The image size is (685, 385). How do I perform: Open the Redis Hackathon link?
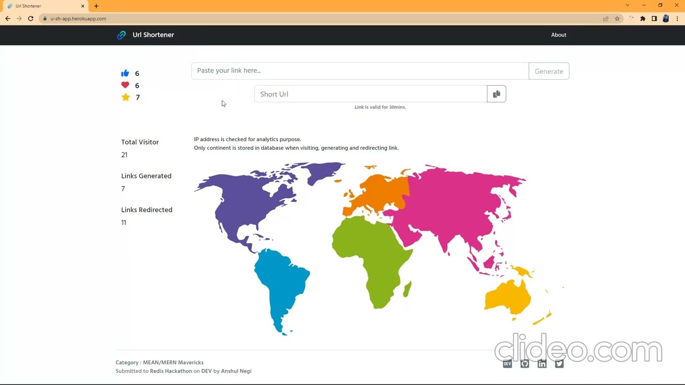[x=171, y=371]
